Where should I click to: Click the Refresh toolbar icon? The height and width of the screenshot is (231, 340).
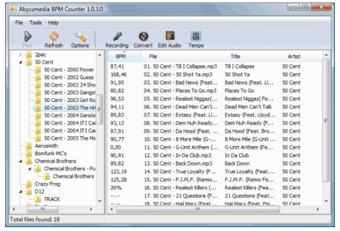[x=54, y=37]
